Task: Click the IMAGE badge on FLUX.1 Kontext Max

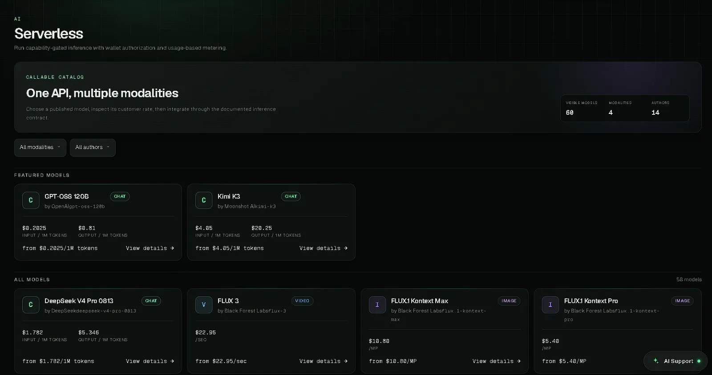Action: pos(509,301)
